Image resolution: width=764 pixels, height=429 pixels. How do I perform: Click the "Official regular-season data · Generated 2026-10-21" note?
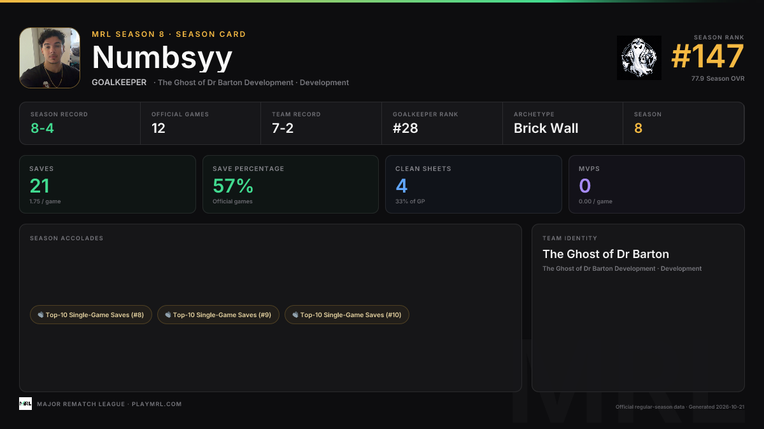tap(680, 407)
